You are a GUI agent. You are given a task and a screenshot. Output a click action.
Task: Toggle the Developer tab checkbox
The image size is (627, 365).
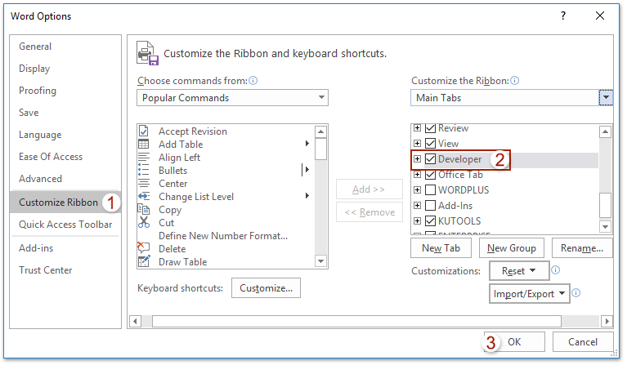pos(430,159)
